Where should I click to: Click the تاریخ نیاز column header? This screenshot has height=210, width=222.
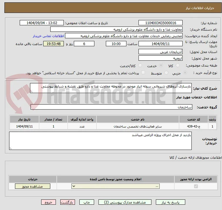(x=24, y=119)
